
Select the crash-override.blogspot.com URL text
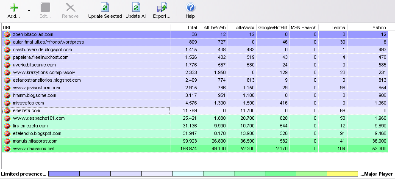pos(42,50)
